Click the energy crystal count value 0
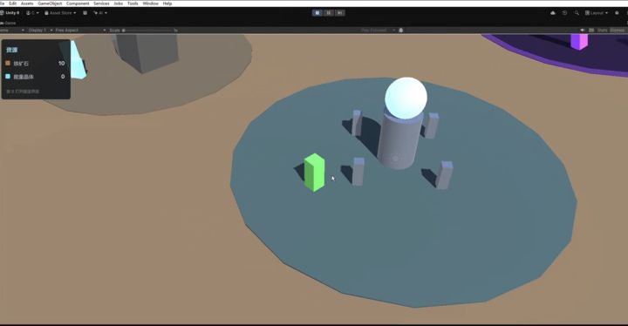Image resolution: width=628 pixels, height=326 pixels. [63, 77]
